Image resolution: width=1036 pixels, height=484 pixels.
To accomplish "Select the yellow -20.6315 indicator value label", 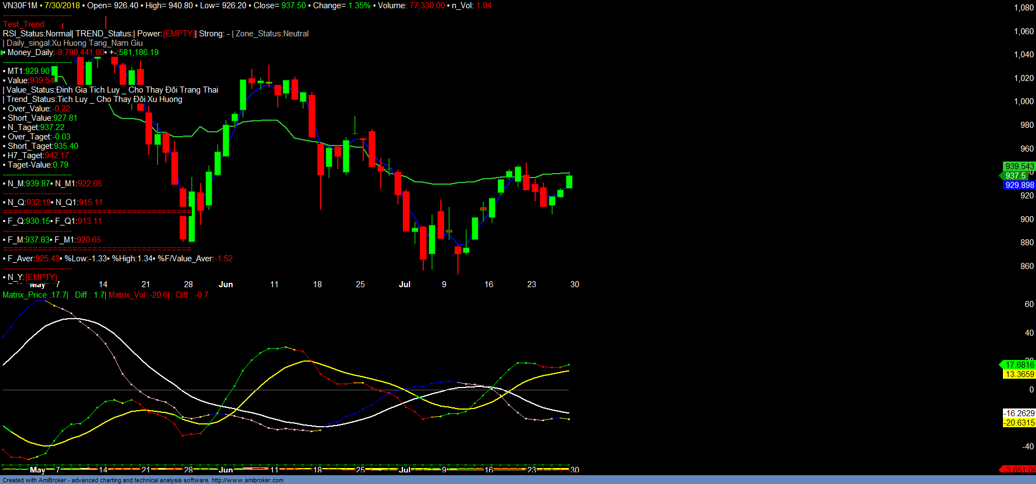I will click(1019, 423).
